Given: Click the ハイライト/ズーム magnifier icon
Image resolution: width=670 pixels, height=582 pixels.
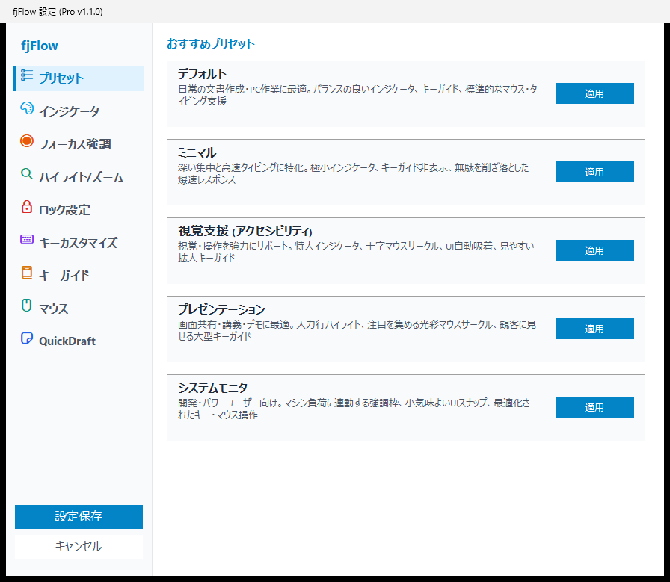Looking at the screenshot, I should tap(26, 174).
